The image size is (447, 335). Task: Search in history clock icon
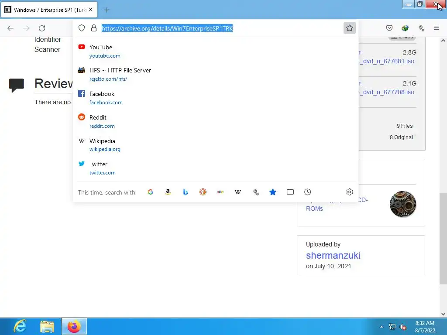(307, 192)
